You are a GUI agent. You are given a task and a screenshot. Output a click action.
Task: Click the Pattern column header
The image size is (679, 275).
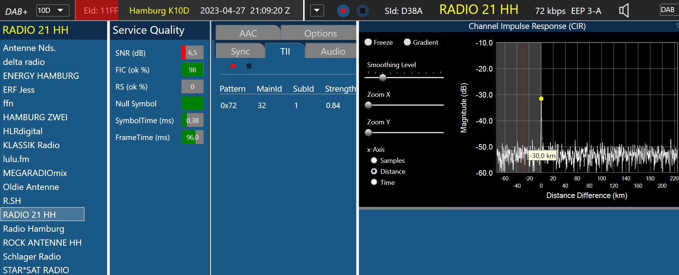pyautogui.click(x=232, y=89)
